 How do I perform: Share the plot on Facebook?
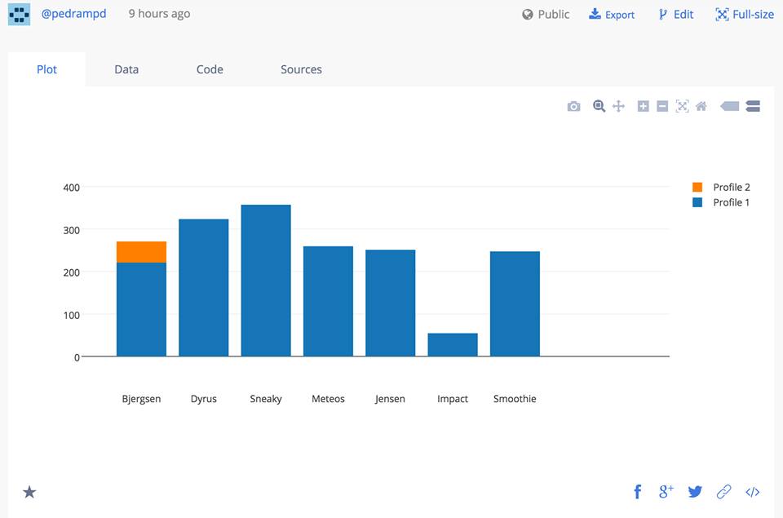pyautogui.click(x=638, y=492)
